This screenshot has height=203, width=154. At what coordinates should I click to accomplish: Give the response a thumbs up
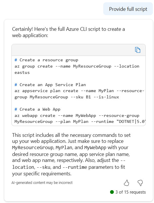pos(126,183)
